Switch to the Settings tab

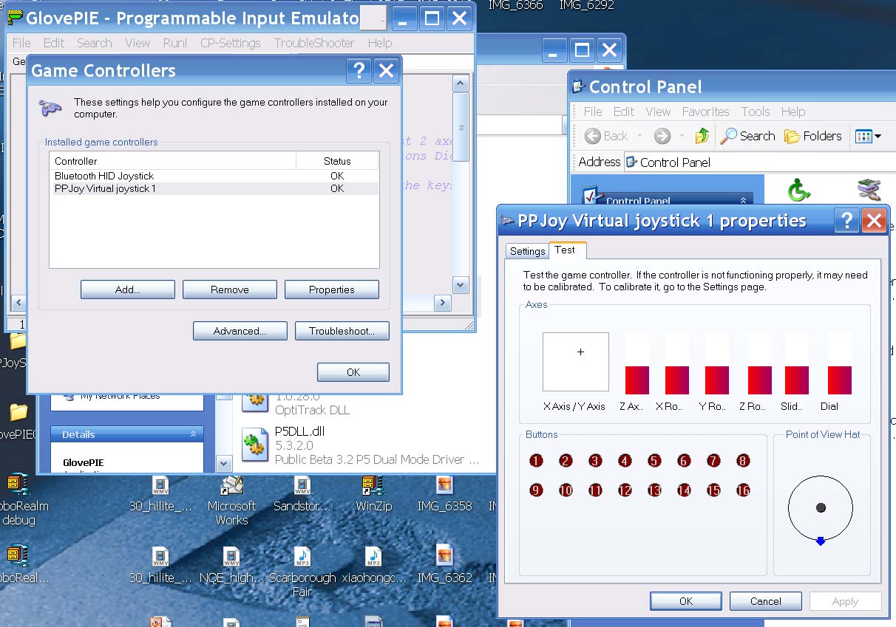point(527,251)
